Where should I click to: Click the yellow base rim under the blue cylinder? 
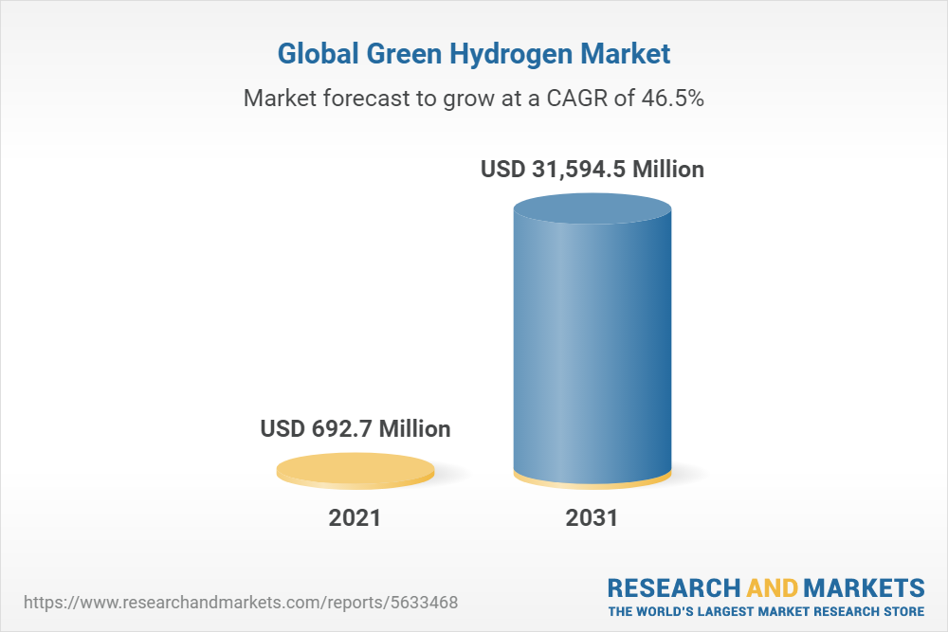tap(592, 483)
